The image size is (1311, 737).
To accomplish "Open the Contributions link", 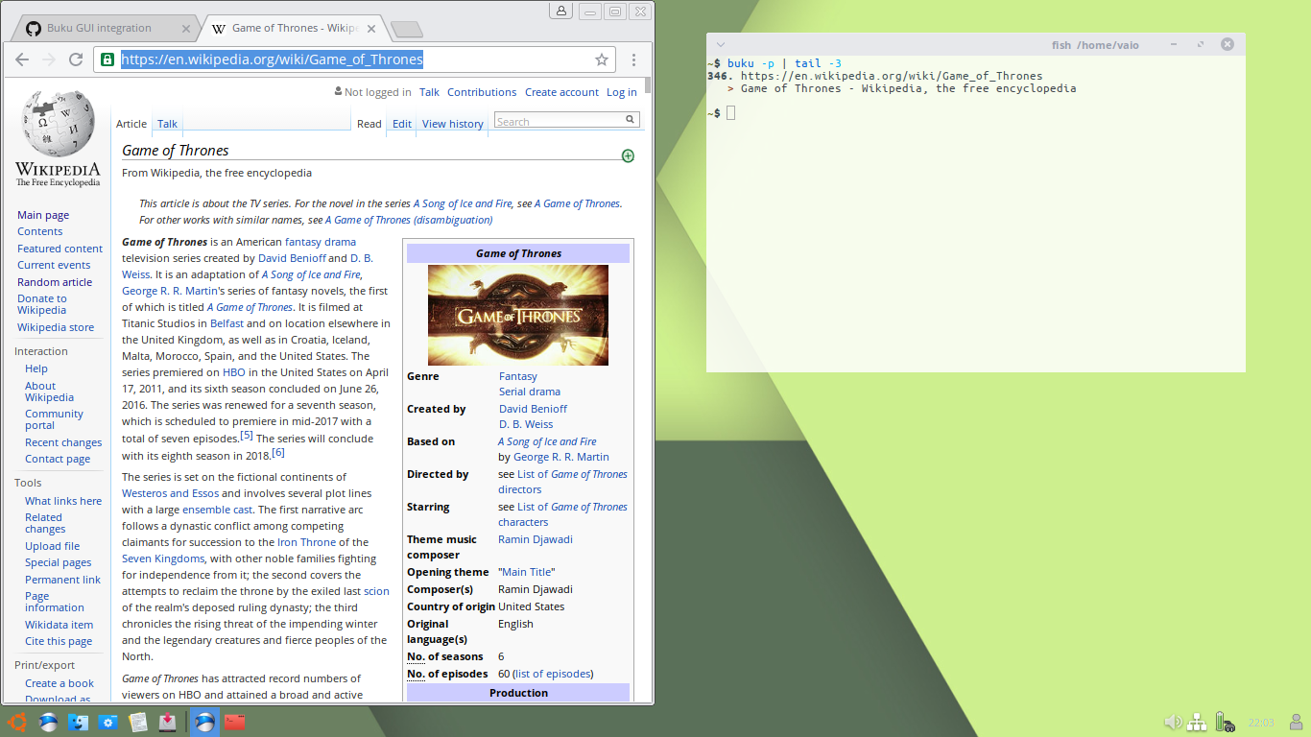I will [x=482, y=92].
